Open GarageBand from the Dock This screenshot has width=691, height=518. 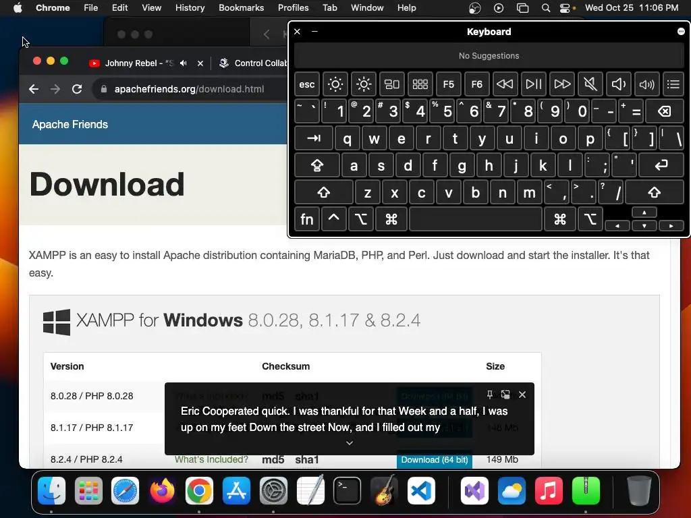384,490
